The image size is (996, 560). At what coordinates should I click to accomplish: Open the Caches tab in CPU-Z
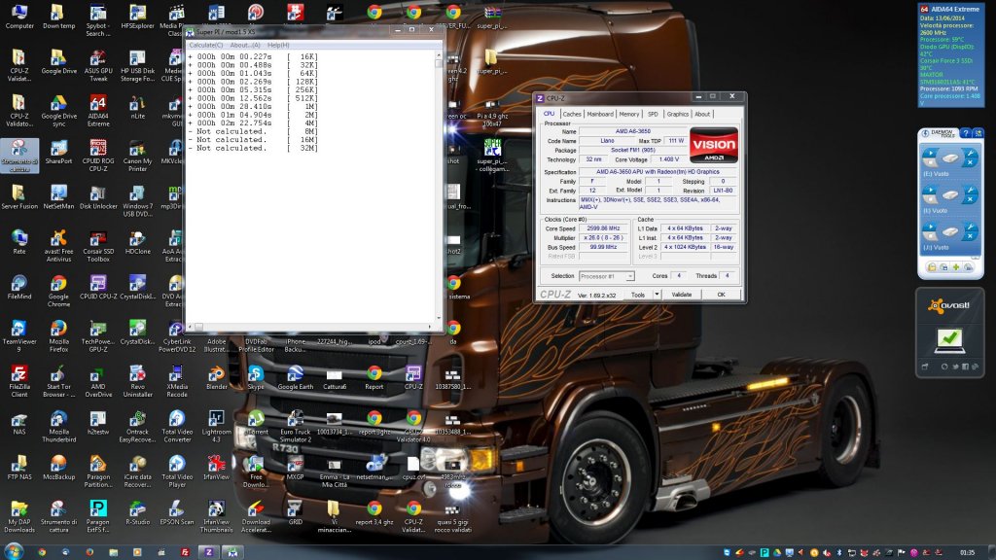(572, 115)
